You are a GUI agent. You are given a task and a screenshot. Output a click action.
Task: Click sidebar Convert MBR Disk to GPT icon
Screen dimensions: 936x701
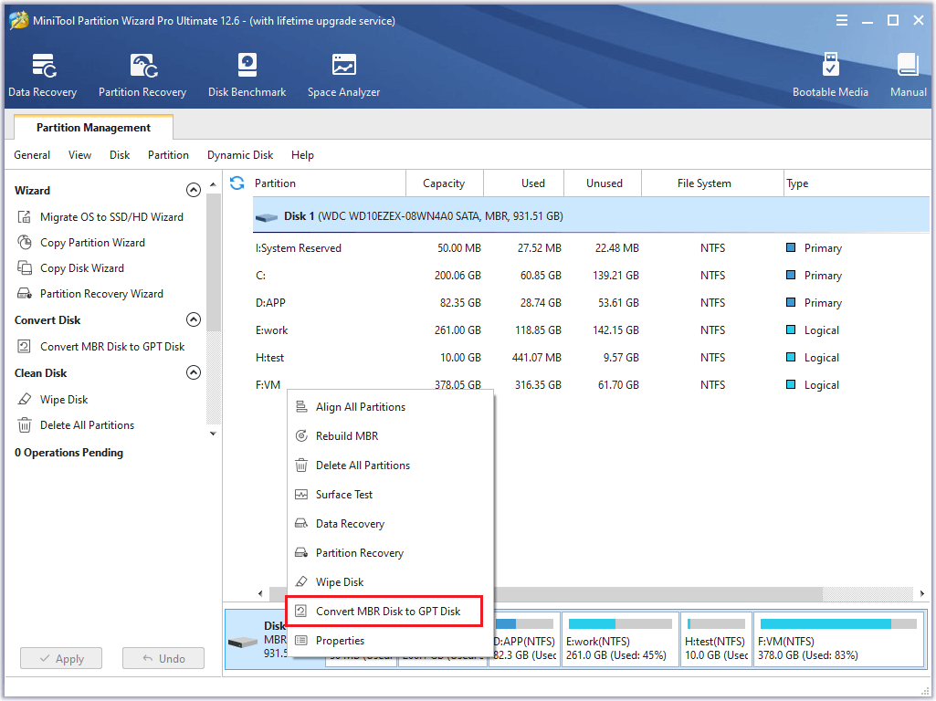[x=24, y=346]
